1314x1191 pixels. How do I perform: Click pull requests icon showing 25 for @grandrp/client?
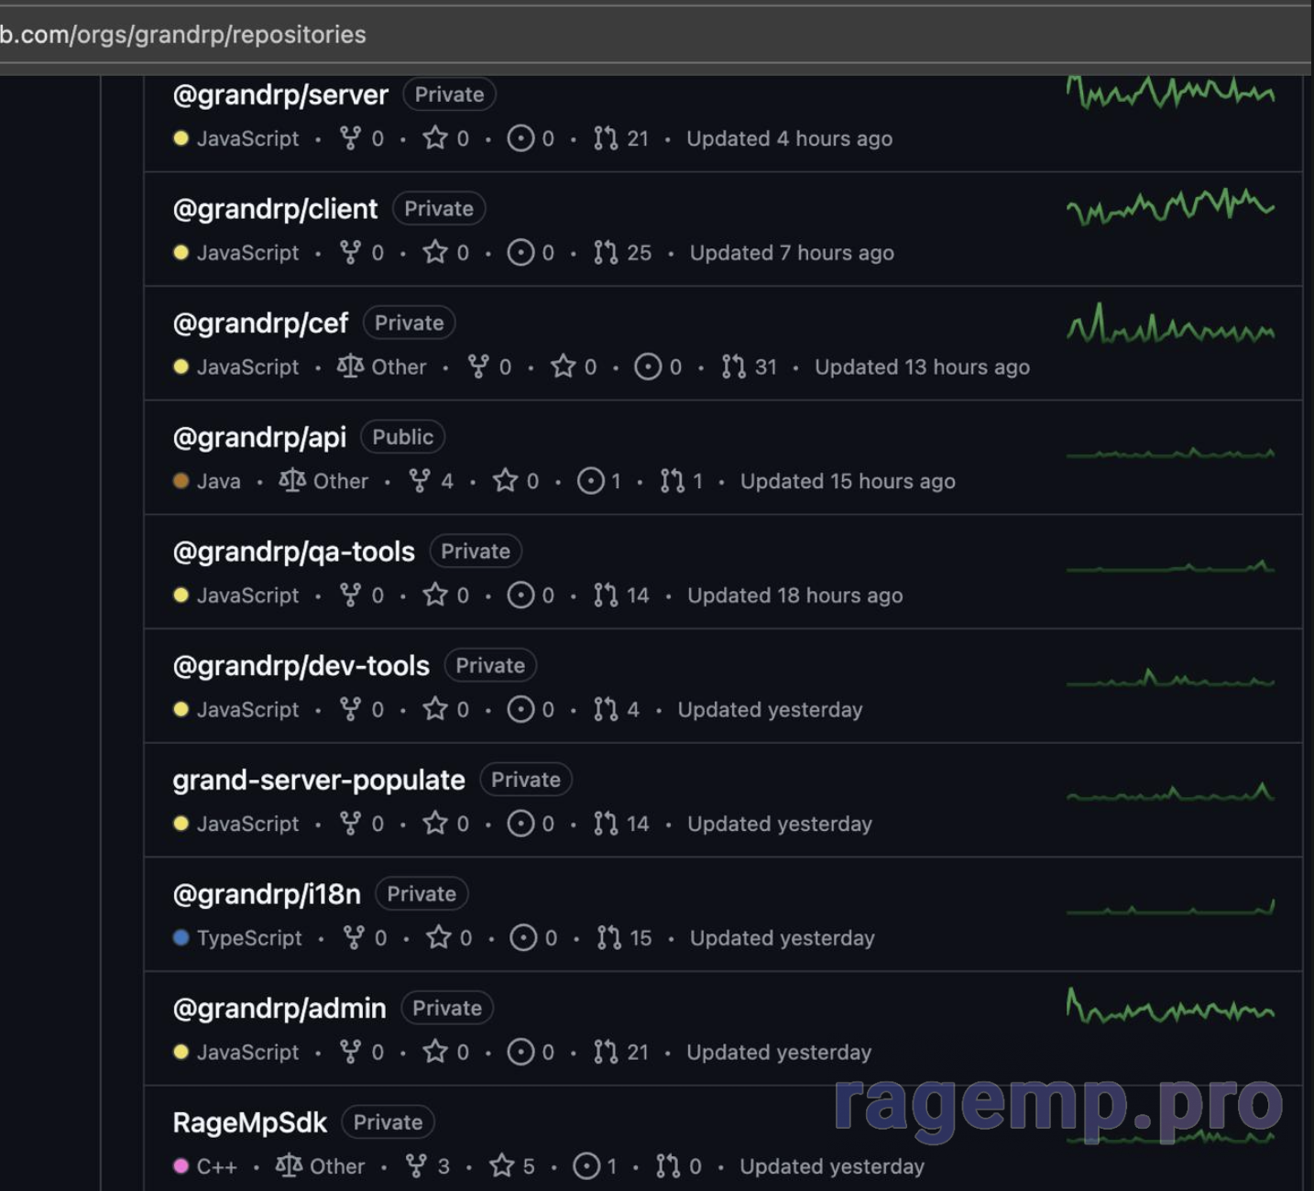[606, 252]
